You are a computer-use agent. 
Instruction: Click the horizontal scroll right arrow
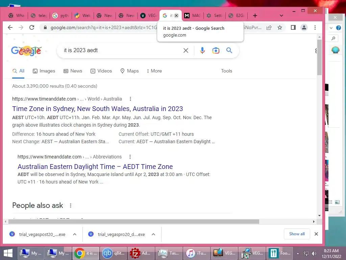314,221
